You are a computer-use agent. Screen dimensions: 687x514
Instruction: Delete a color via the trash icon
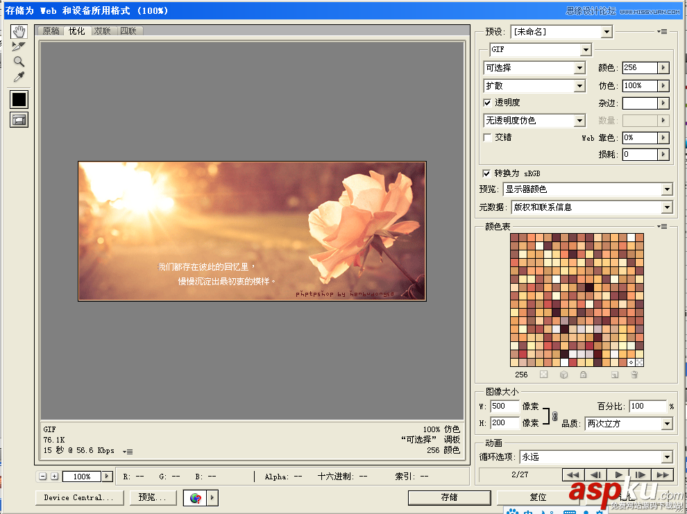(x=634, y=375)
